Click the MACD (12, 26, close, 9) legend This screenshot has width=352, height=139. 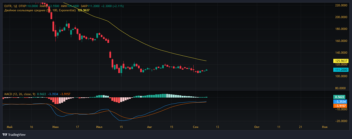click(20, 94)
